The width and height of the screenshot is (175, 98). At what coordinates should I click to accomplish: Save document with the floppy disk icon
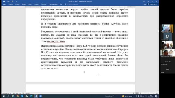[4, 1]
